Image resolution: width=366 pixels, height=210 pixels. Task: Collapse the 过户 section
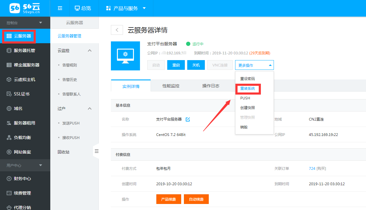pos(90,108)
